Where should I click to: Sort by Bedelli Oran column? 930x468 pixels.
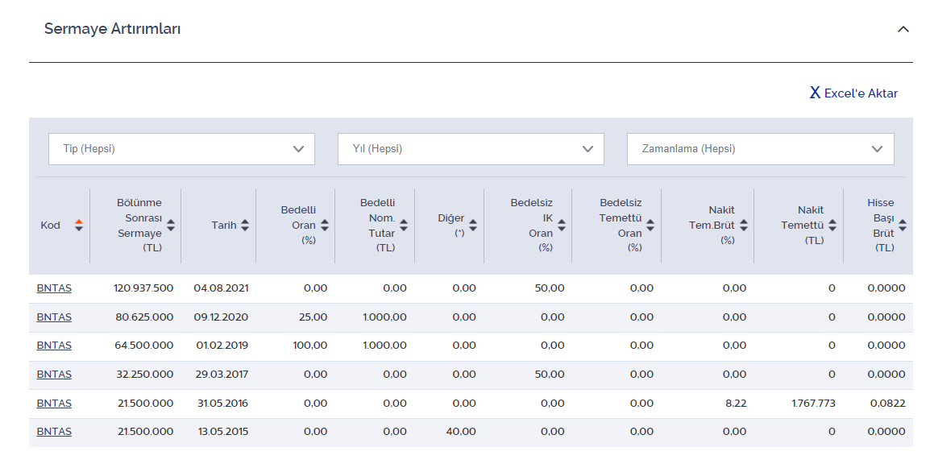pos(324,226)
